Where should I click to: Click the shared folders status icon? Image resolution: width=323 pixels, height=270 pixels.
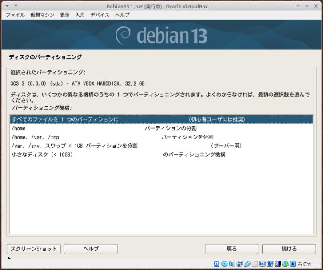[255, 264]
